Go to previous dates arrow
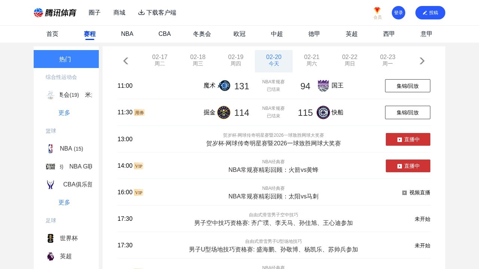The image size is (479, 269). (126, 61)
